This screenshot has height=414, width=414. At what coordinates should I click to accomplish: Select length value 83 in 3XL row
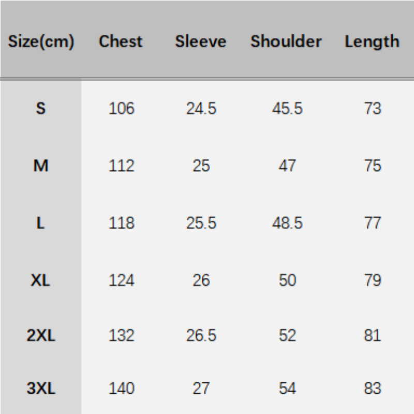pyautogui.click(x=373, y=388)
